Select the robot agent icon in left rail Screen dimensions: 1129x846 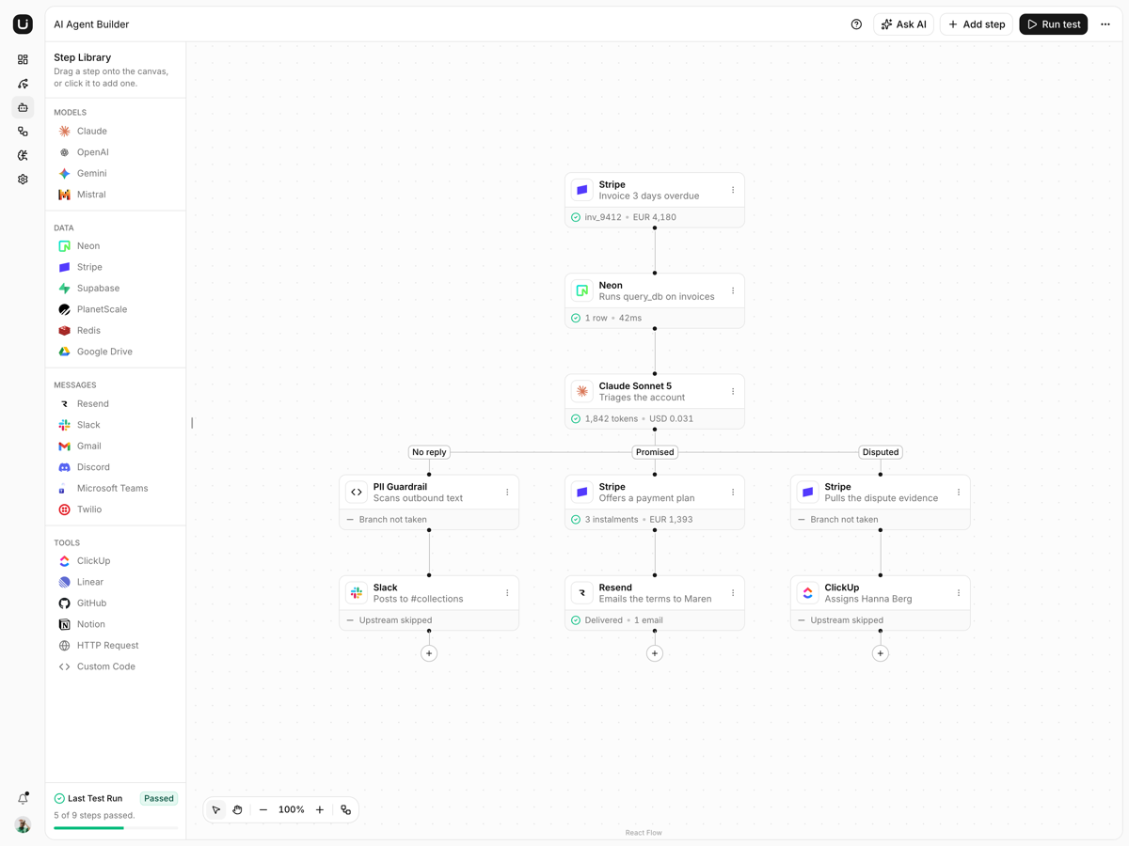[x=23, y=108]
